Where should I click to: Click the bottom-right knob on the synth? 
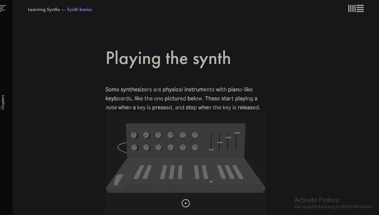195,147
